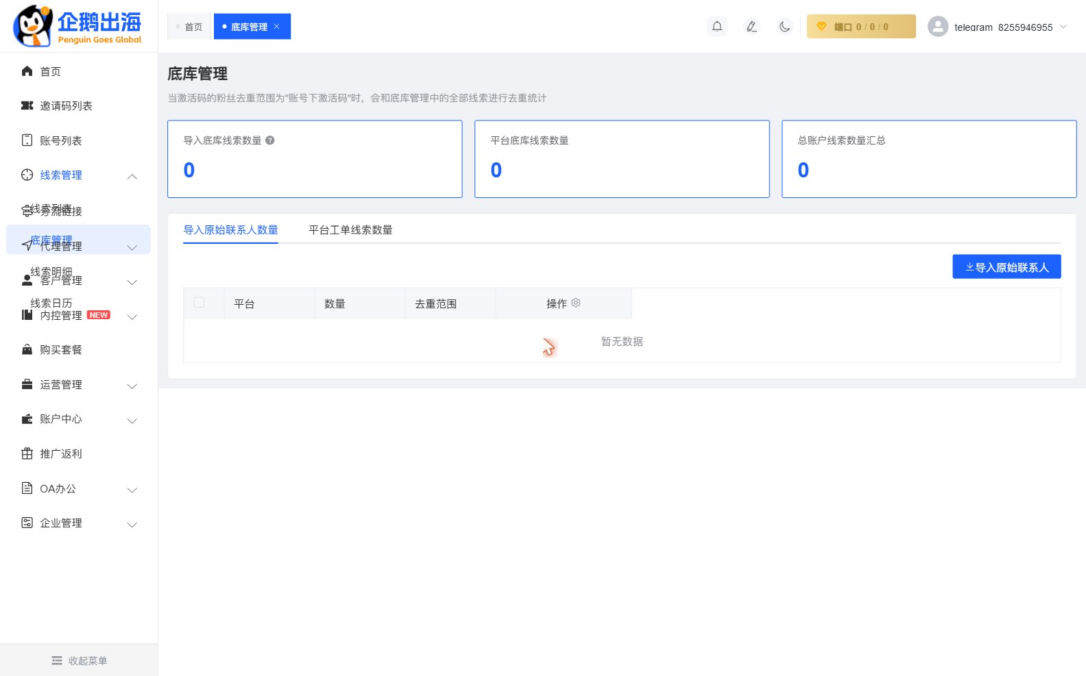1086x676 pixels.
Task: Click the help icon beside 导入底库线索数量
Action: 270,140
